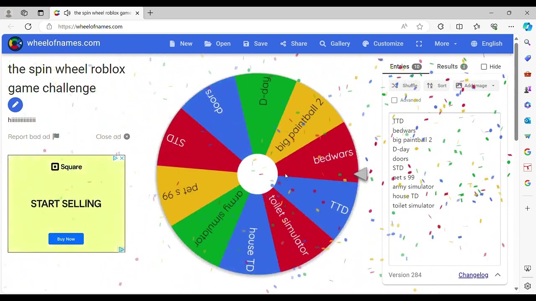Open a new tab with plus button

pyautogui.click(x=150, y=13)
